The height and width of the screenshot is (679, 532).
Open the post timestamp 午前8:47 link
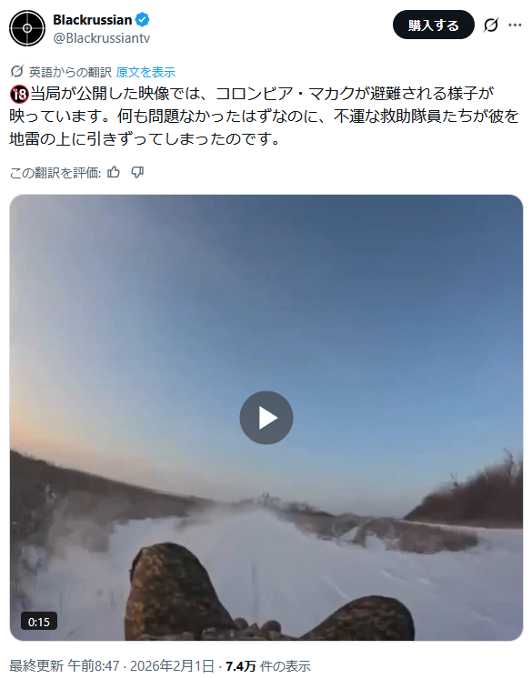[94, 665]
